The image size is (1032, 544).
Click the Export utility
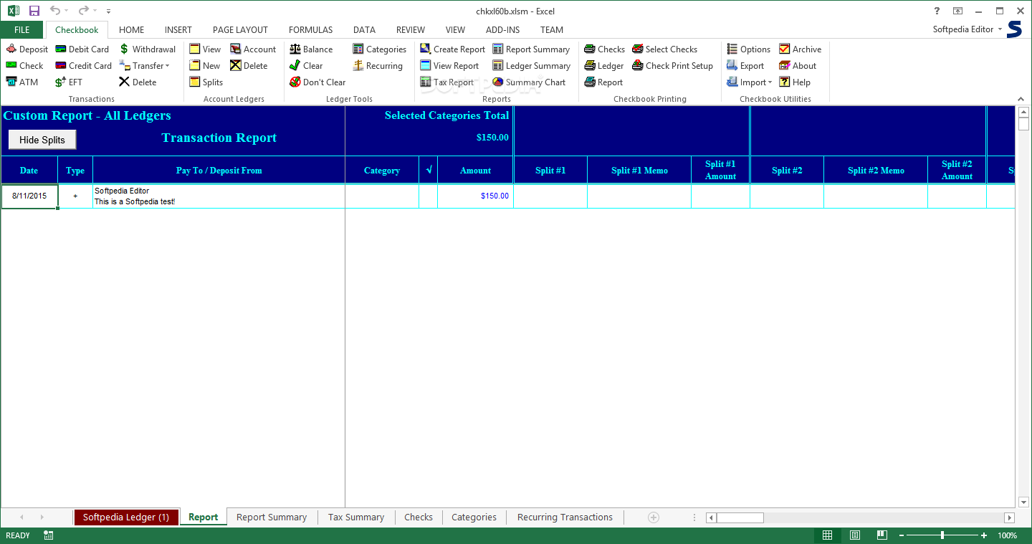745,66
